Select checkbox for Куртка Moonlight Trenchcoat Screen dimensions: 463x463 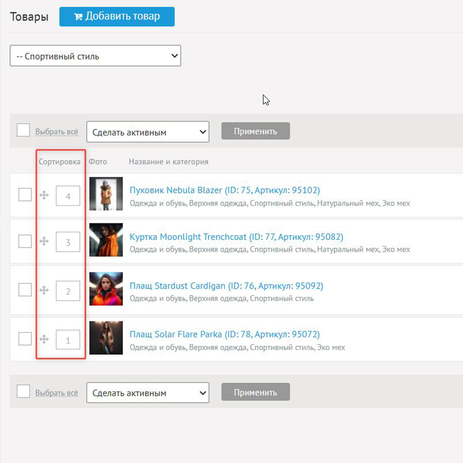(25, 241)
